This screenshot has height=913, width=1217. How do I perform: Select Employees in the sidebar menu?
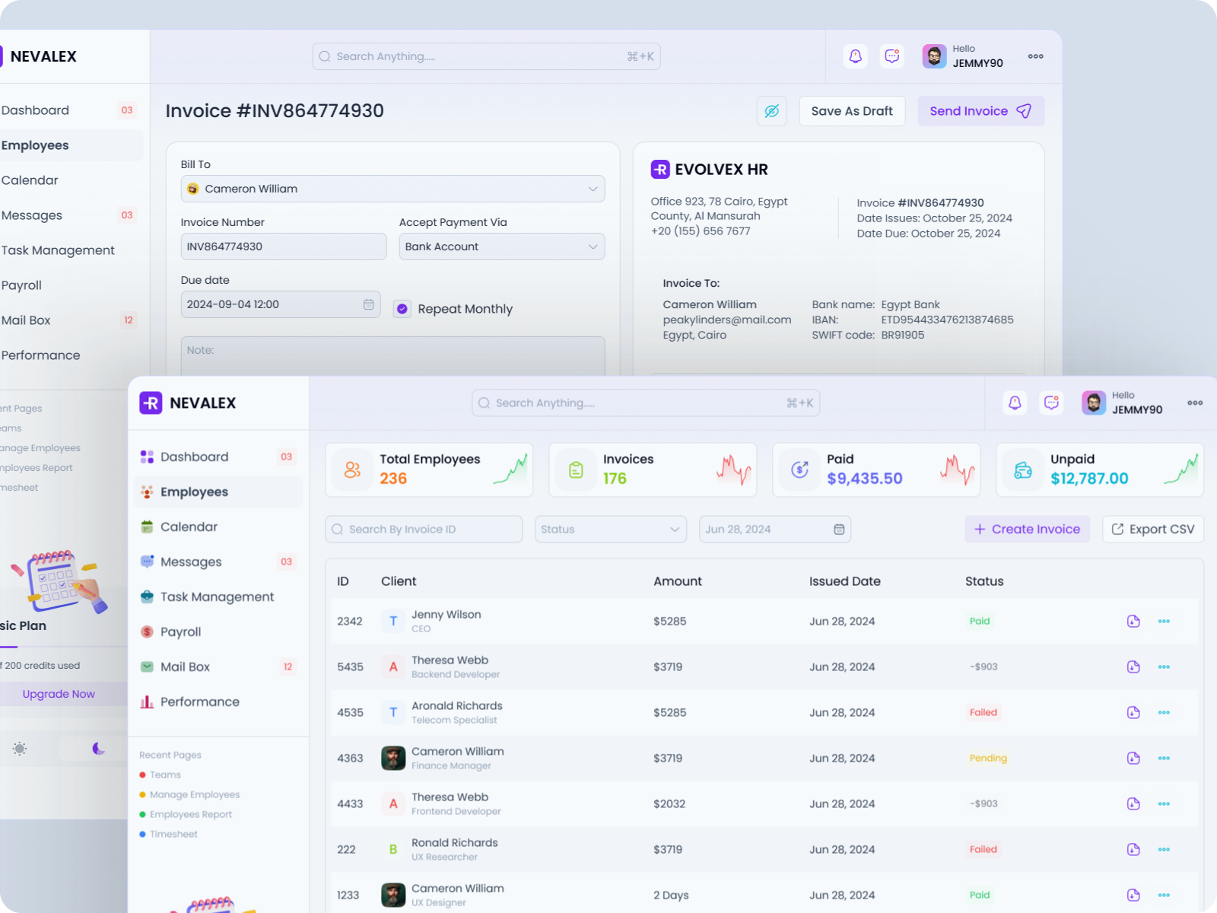[x=195, y=491]
